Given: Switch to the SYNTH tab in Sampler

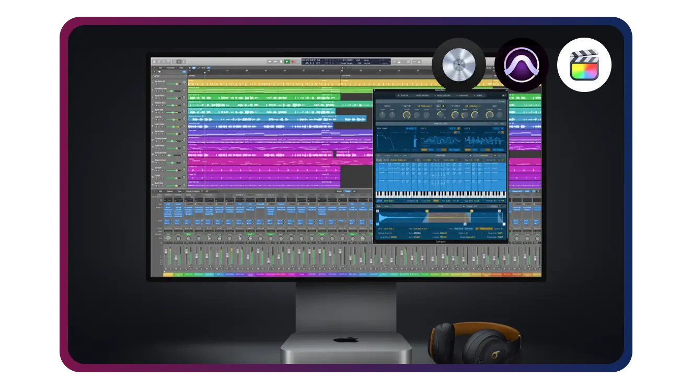Looking at the screenshot, I should tap(403, 96).
